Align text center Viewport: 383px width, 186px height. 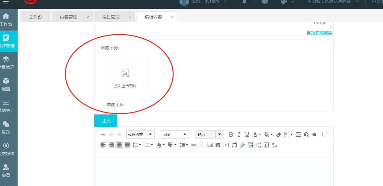click(x=119, y=145)
